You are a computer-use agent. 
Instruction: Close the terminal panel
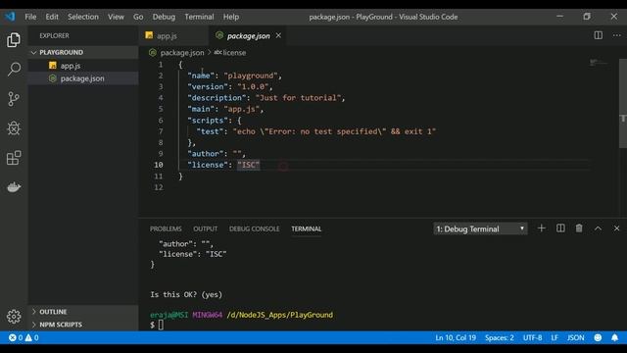tap(616, 228)
